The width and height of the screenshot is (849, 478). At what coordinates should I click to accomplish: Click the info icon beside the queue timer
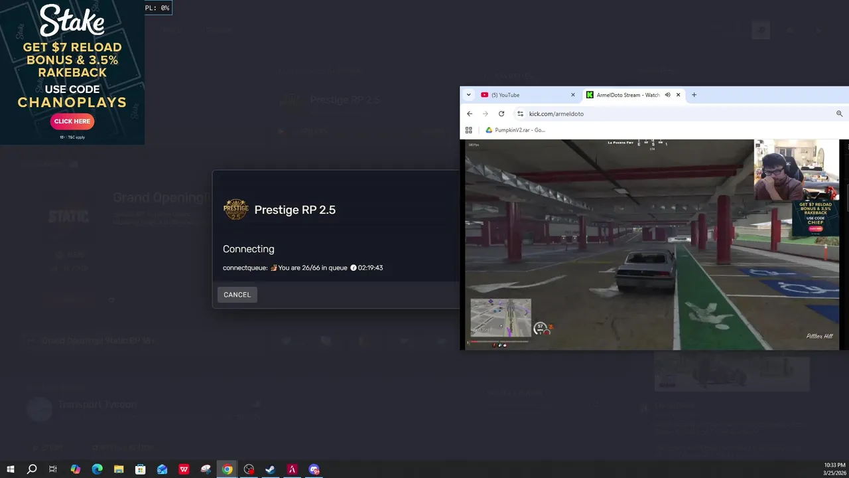click(353, 268)
